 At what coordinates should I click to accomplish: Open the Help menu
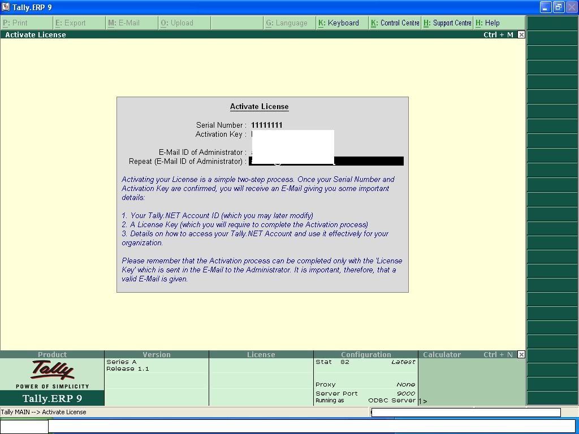click(499, 23)
